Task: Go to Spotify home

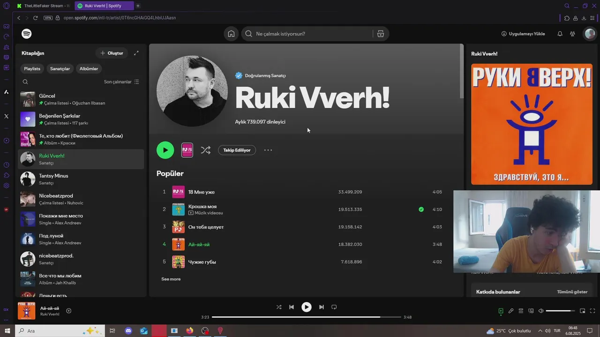Action: [231, 34]
